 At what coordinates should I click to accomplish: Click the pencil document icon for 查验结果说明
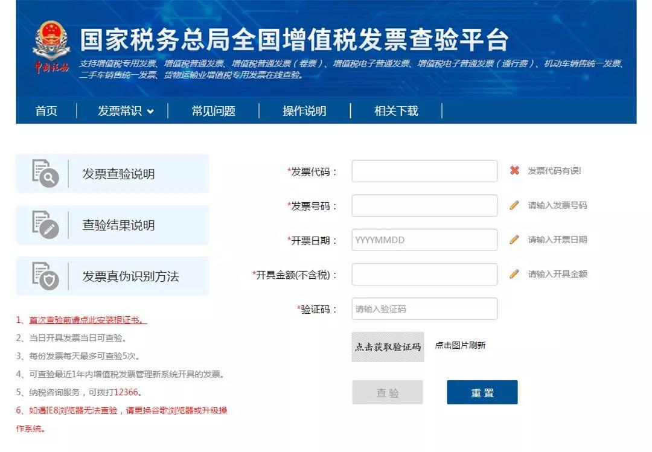click(45, 224)
